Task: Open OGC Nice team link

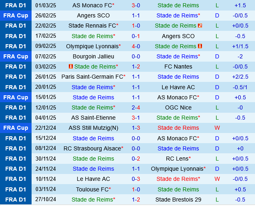Action: pyautogui.click(x=178, y=107)
